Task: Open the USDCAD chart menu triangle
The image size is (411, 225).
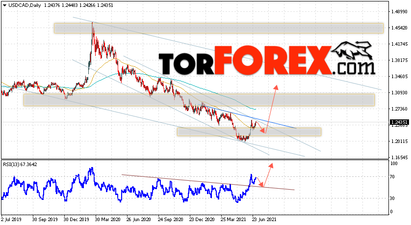Action: [x=5, y=5]
